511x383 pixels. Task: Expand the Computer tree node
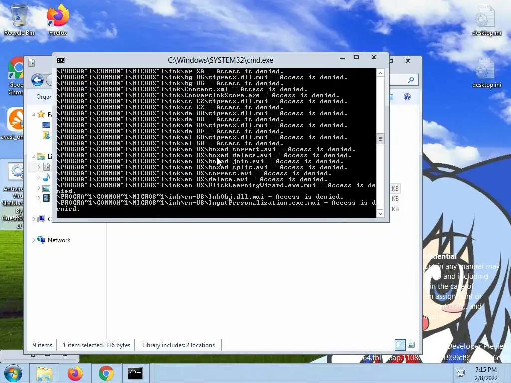point(33,219)
